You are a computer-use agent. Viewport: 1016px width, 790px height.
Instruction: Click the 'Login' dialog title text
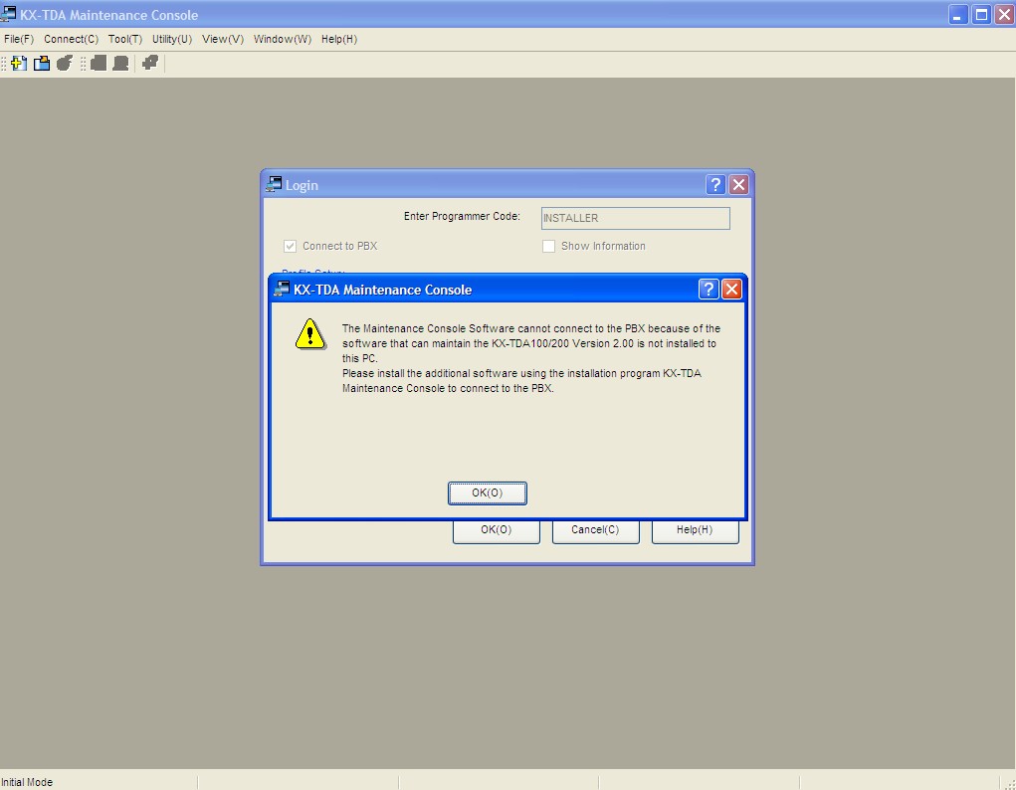[302, 185]
